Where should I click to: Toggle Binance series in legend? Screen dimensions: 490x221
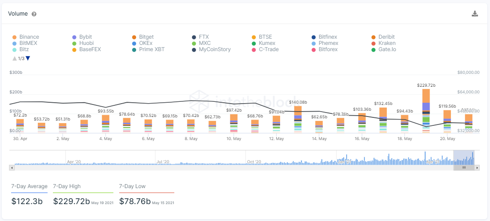26,37
